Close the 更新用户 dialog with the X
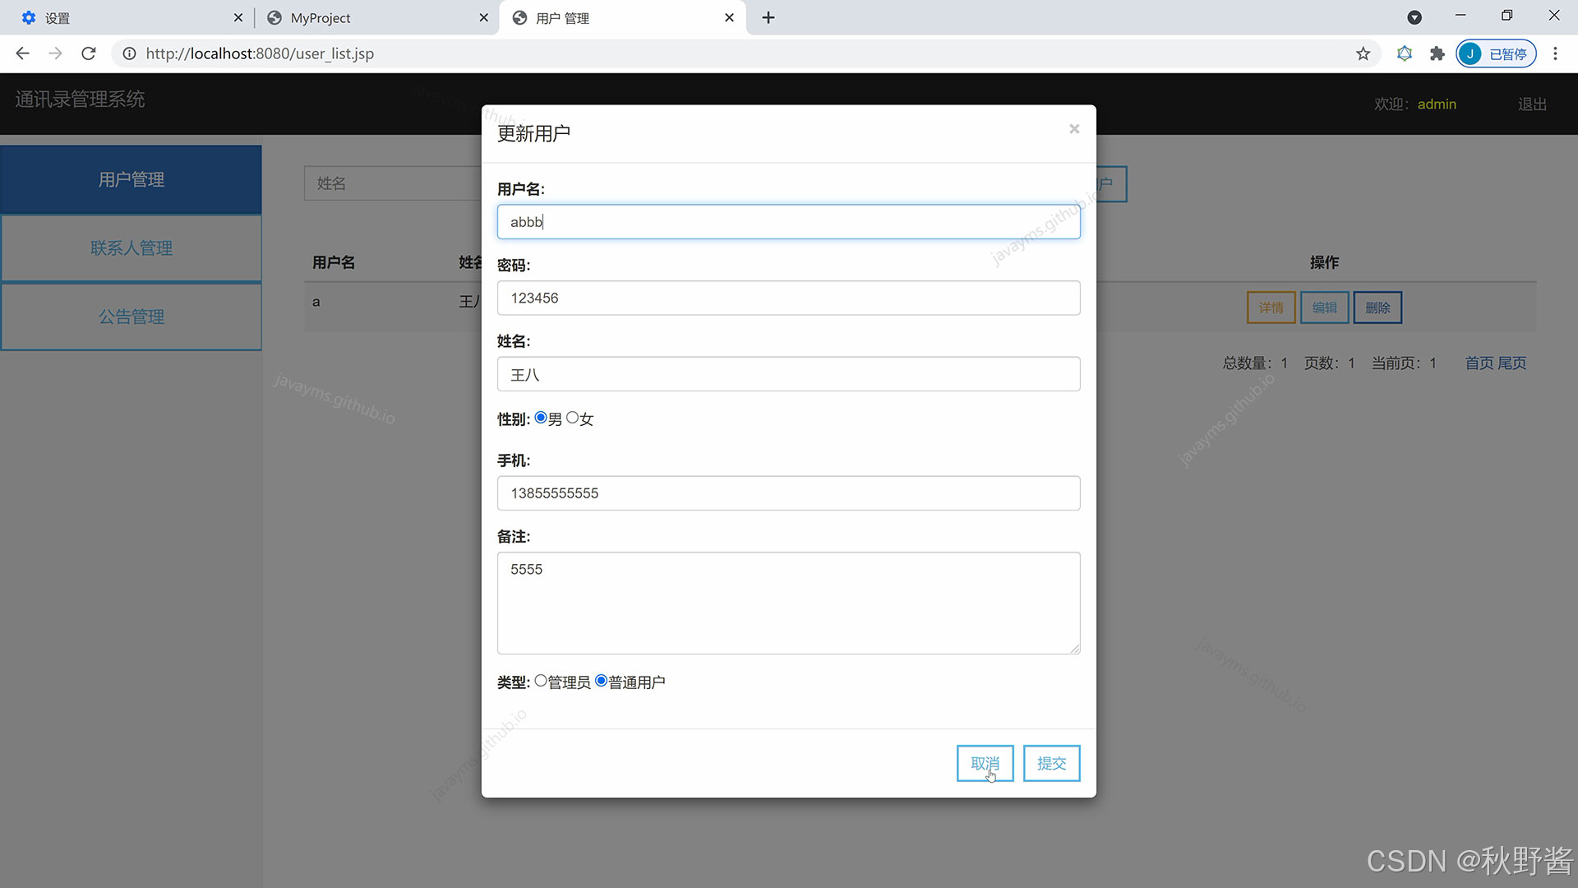 click(1073, 129)
